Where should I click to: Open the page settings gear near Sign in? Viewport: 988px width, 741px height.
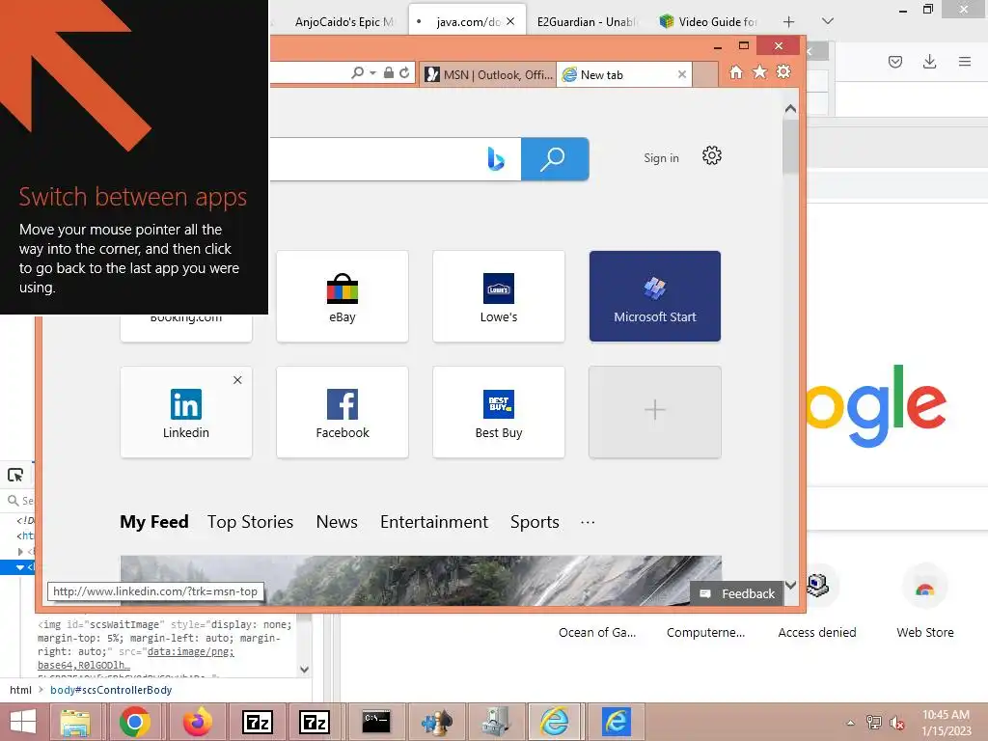[x=711, y=155]
